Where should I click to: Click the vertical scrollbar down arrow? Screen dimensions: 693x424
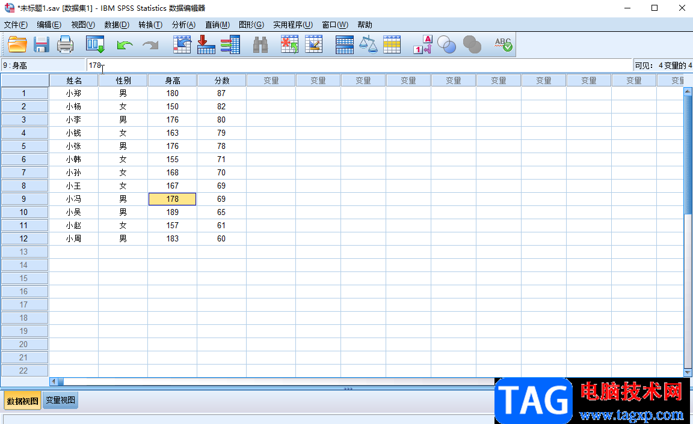tap(688, 373)
